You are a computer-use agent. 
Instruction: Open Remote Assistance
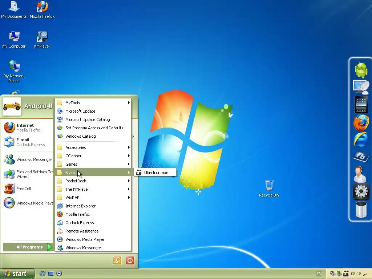[93, 231]
